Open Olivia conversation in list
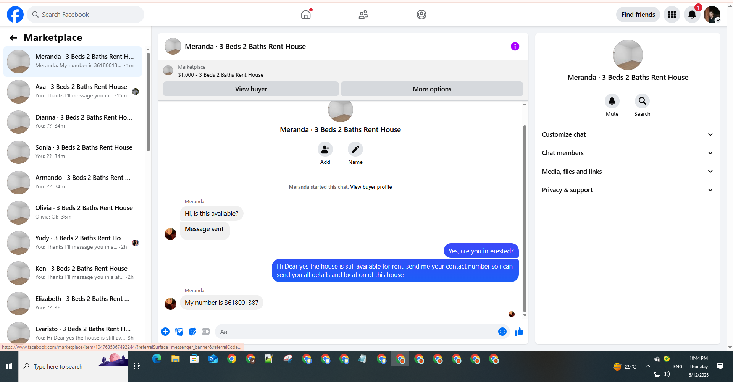This screenshot has width=733, height=382. tap(73, 212)
